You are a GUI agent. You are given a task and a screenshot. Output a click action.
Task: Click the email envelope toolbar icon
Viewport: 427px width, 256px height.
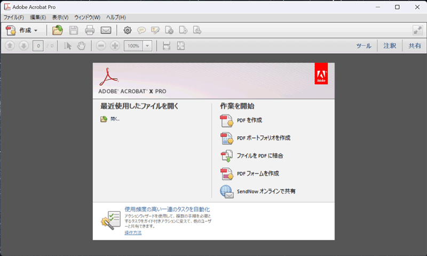pyautogui.click(x=106, y=30)
